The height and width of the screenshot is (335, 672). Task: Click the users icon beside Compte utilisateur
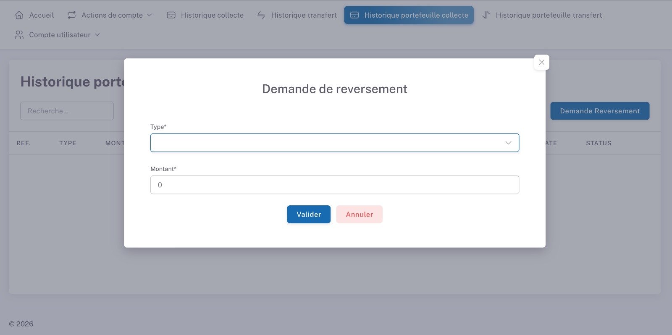[x=19, y=35]
